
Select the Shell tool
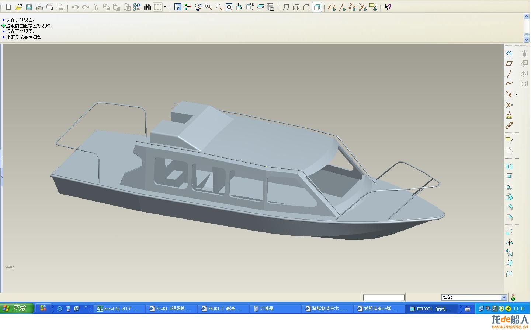(x=509, y=176)
